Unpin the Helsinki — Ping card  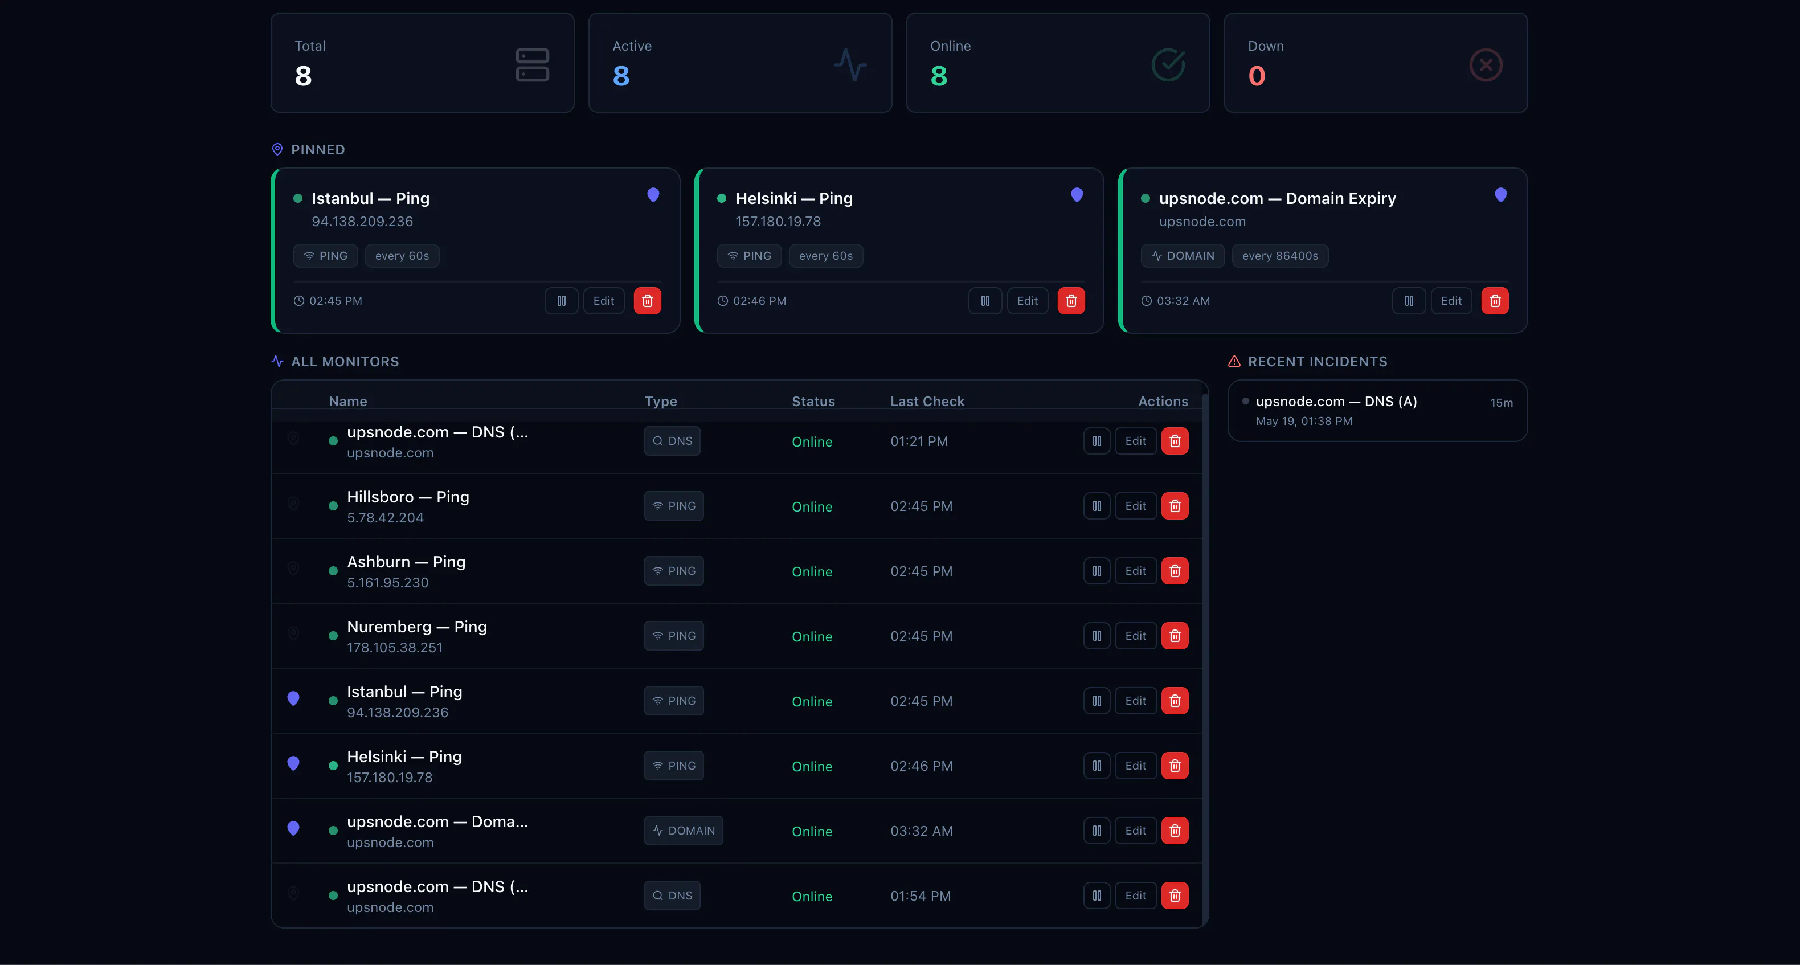coord(1077,195)
